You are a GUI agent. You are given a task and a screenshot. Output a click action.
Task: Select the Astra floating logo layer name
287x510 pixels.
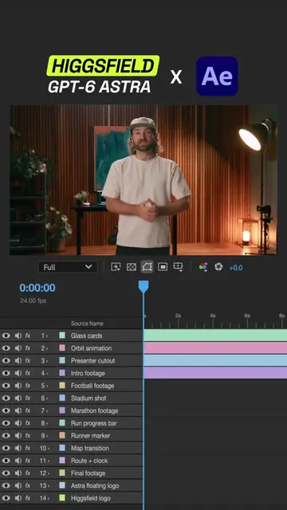coord(95,485)
